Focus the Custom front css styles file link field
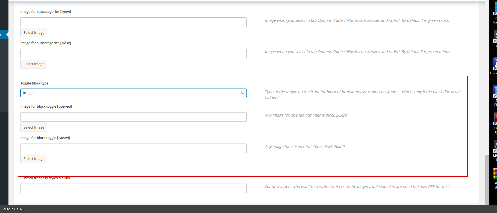Viewport: 497px width, 213px height. [134, 188]
